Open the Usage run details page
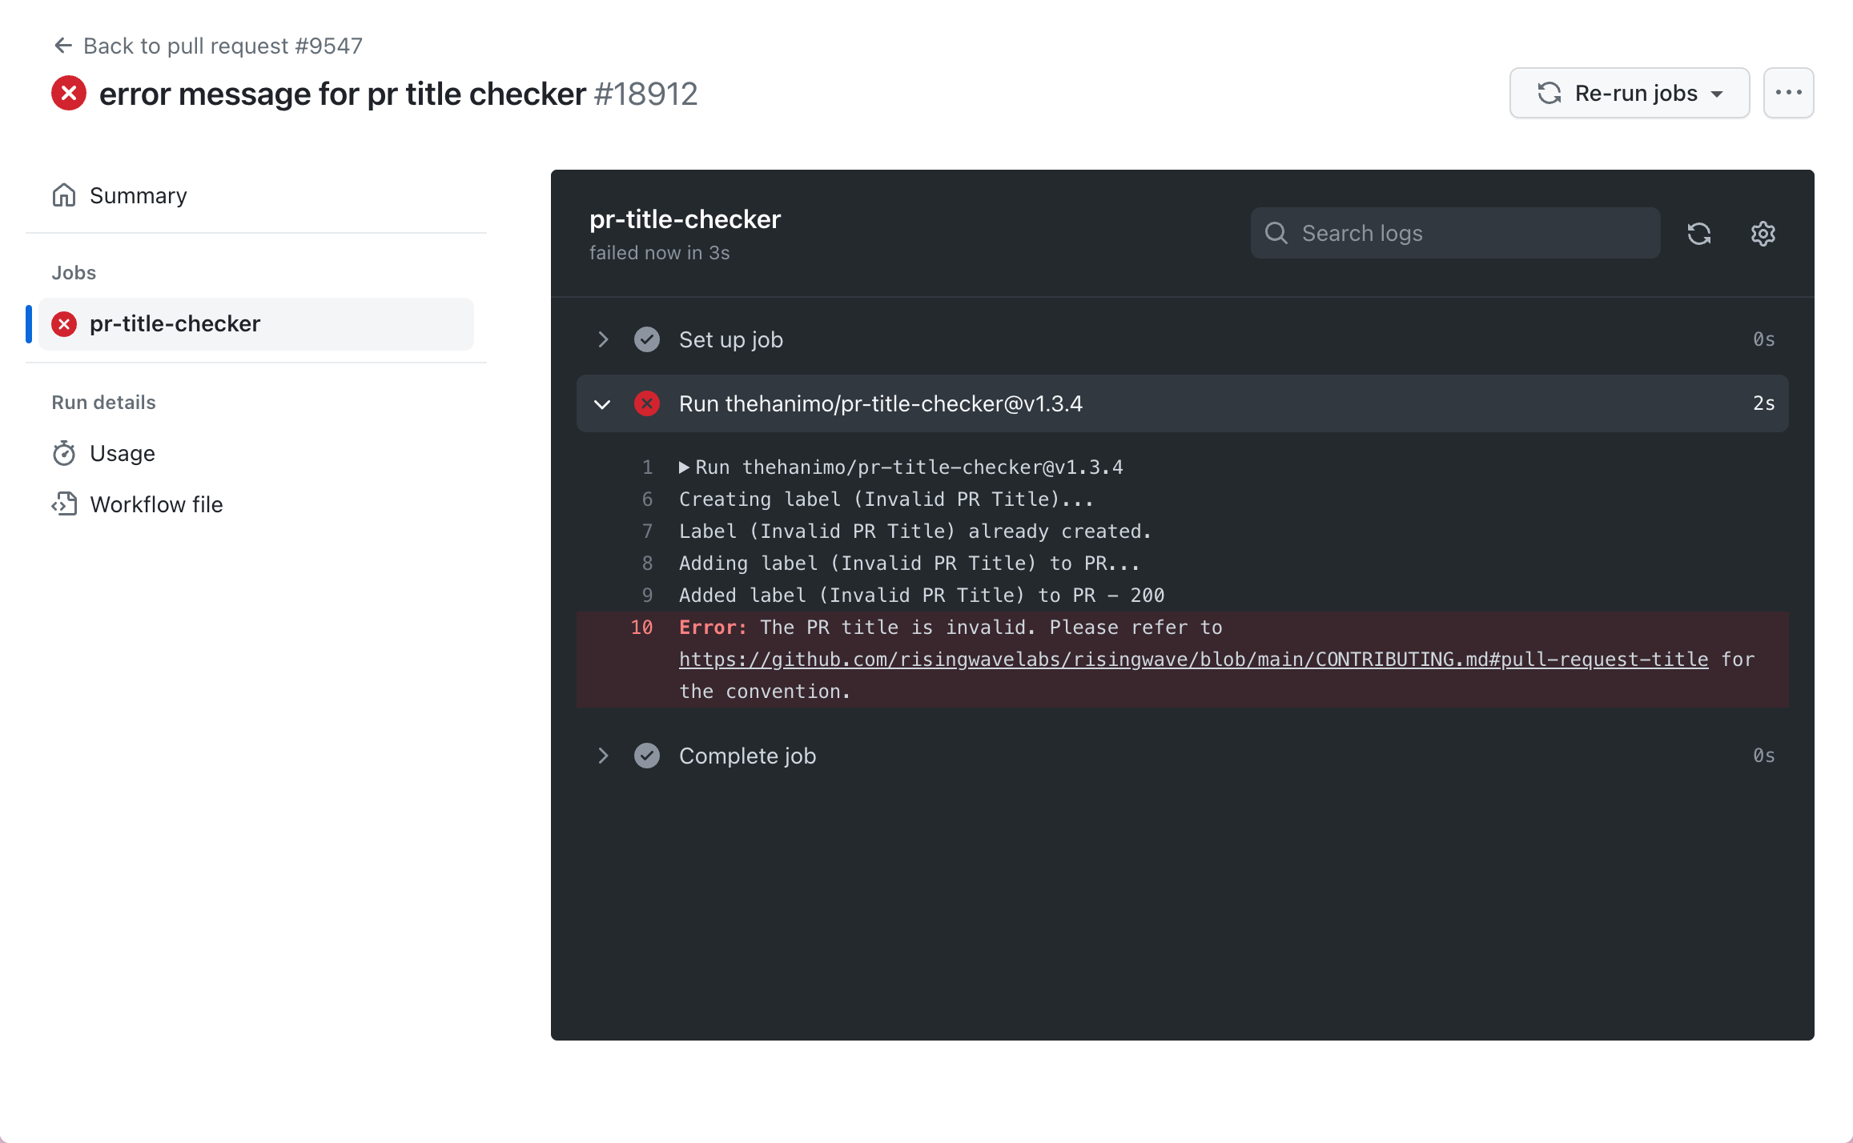 point(123,454)
